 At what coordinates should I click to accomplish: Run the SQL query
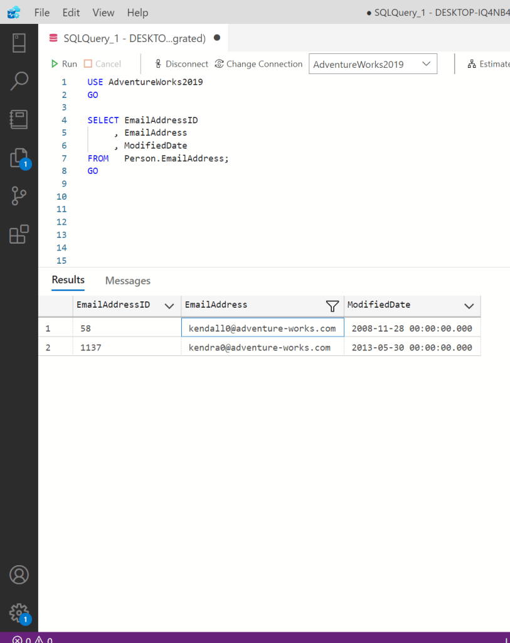coord(64,64)
